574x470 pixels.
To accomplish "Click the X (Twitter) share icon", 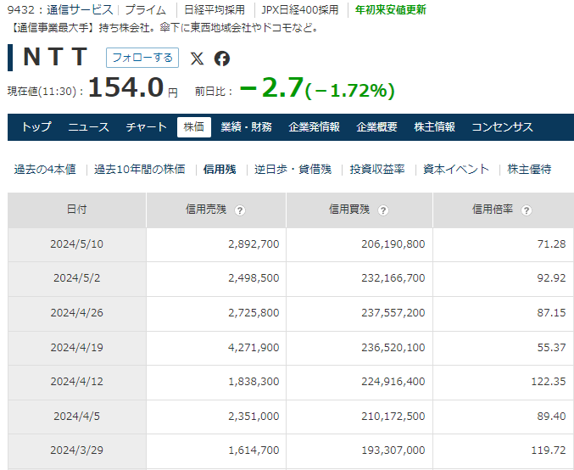I will (197, 58).
